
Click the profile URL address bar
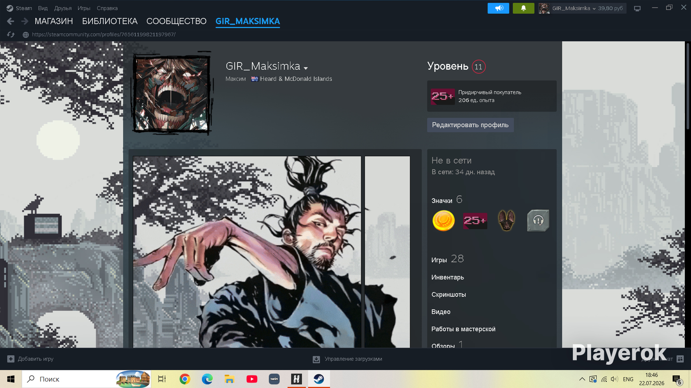(104, 35)
